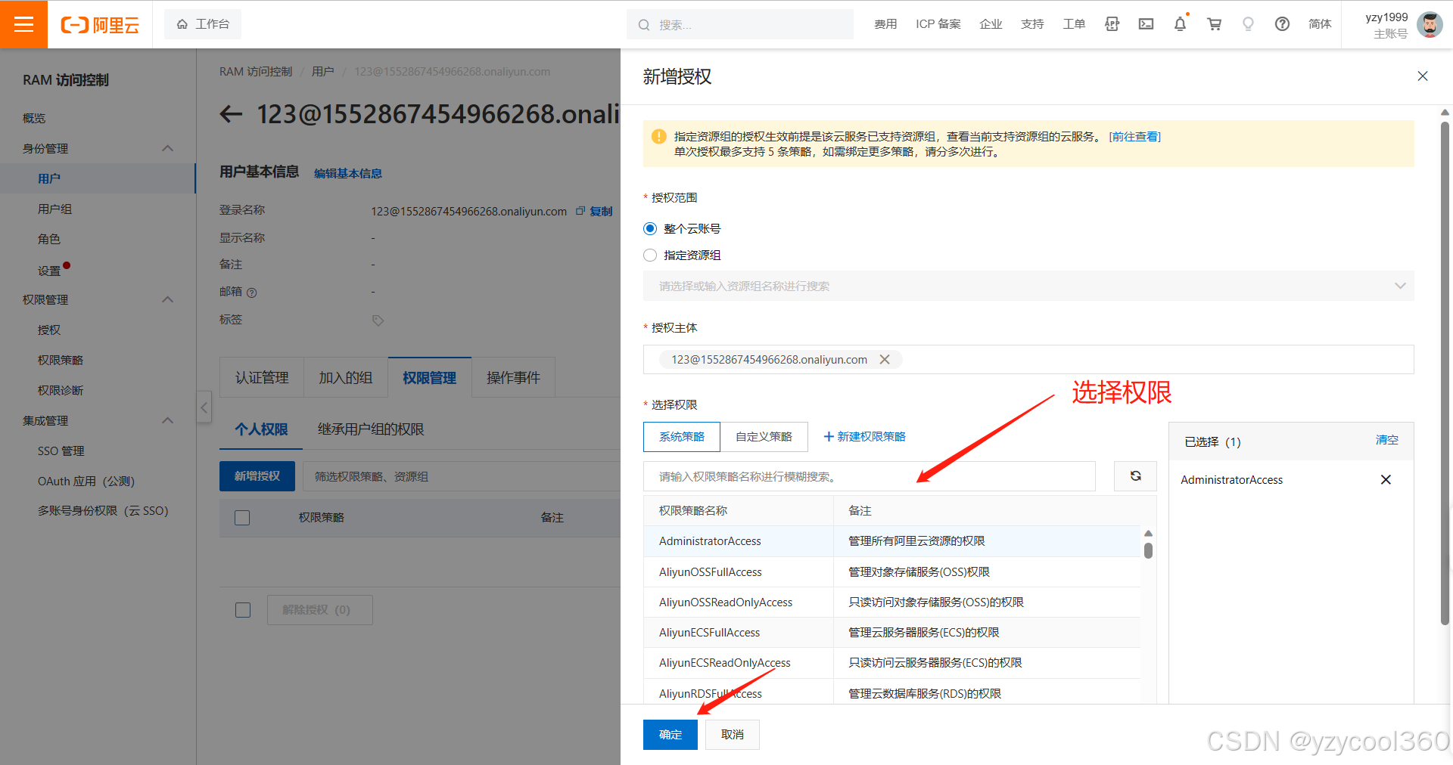
Task: Open the 企业 menu
Action: [x=991, y=24]
